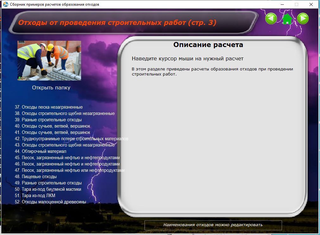Click 'Наведите курсор мыши на нужный расчет' text
320x235 pixels.
point(188,59)
